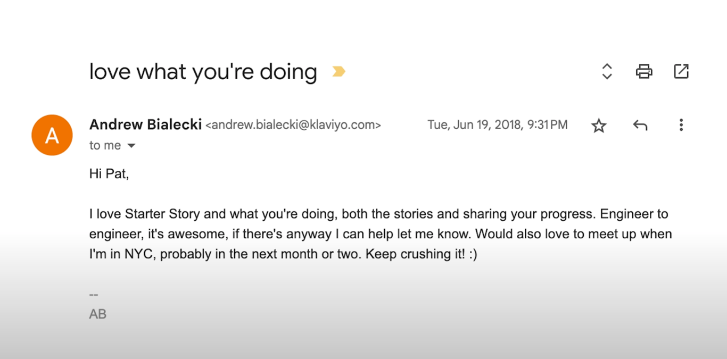Click the "--" signature separator
Image resolution: width=727 pixels, height=359 pixels.
point(94,295)
